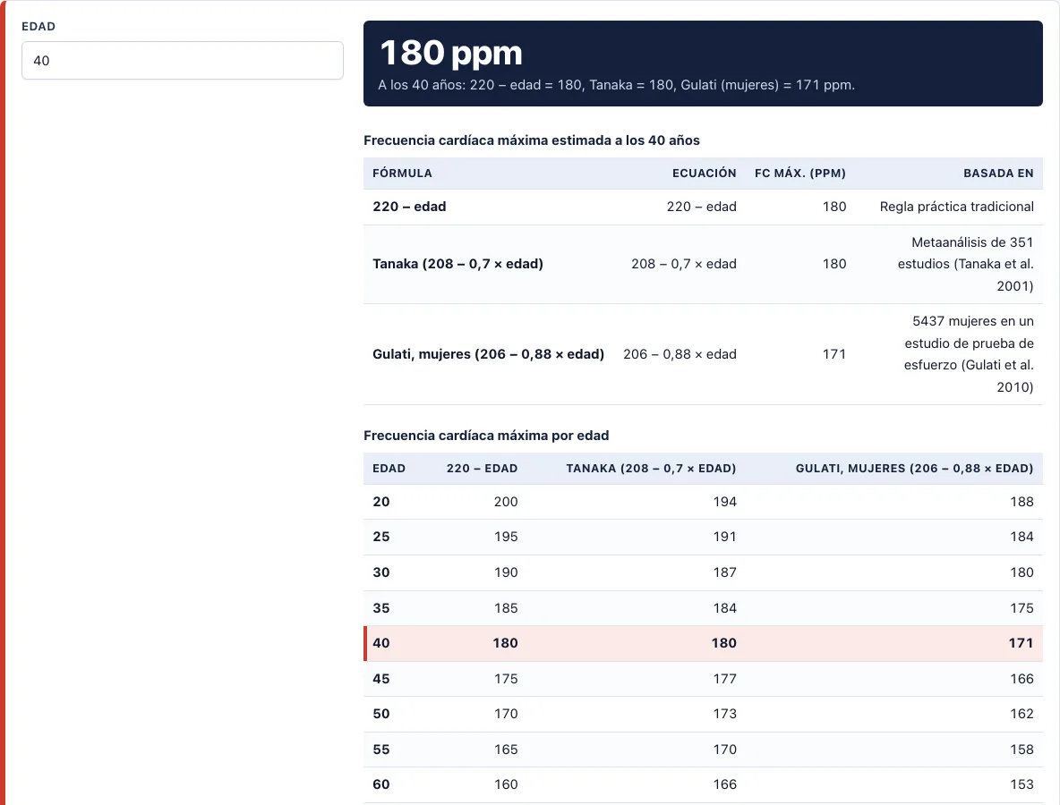1060x805 pixels.
Task: Click the 'Tanaka (208 – 0,7 × edad)' formula name
Action: pos(457,264)
